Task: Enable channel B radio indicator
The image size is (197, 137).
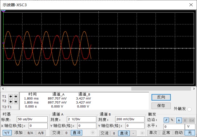Action: click(x=142, y=133)
